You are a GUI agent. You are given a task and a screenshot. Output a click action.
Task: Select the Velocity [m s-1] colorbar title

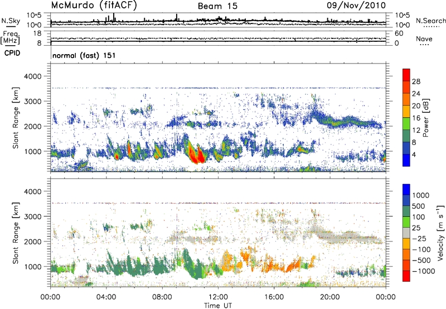point(440,233)
